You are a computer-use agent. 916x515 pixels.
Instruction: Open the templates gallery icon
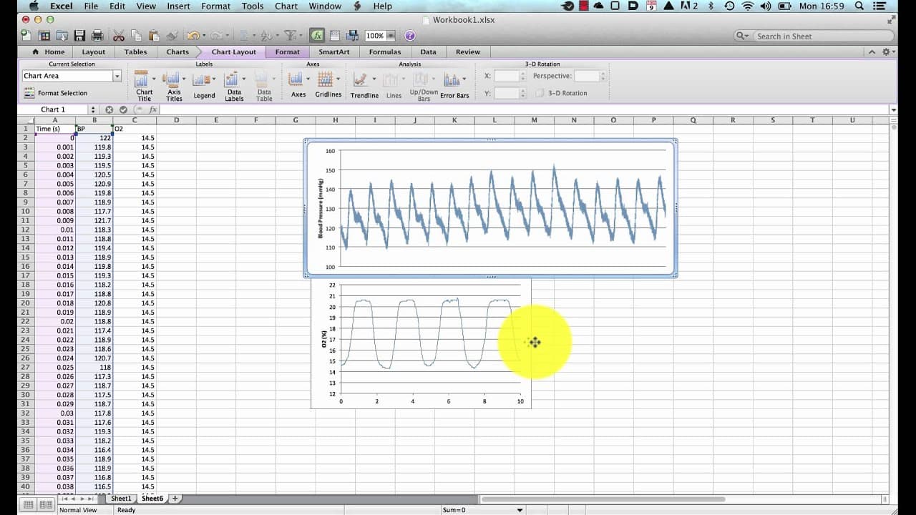point(44,35)
